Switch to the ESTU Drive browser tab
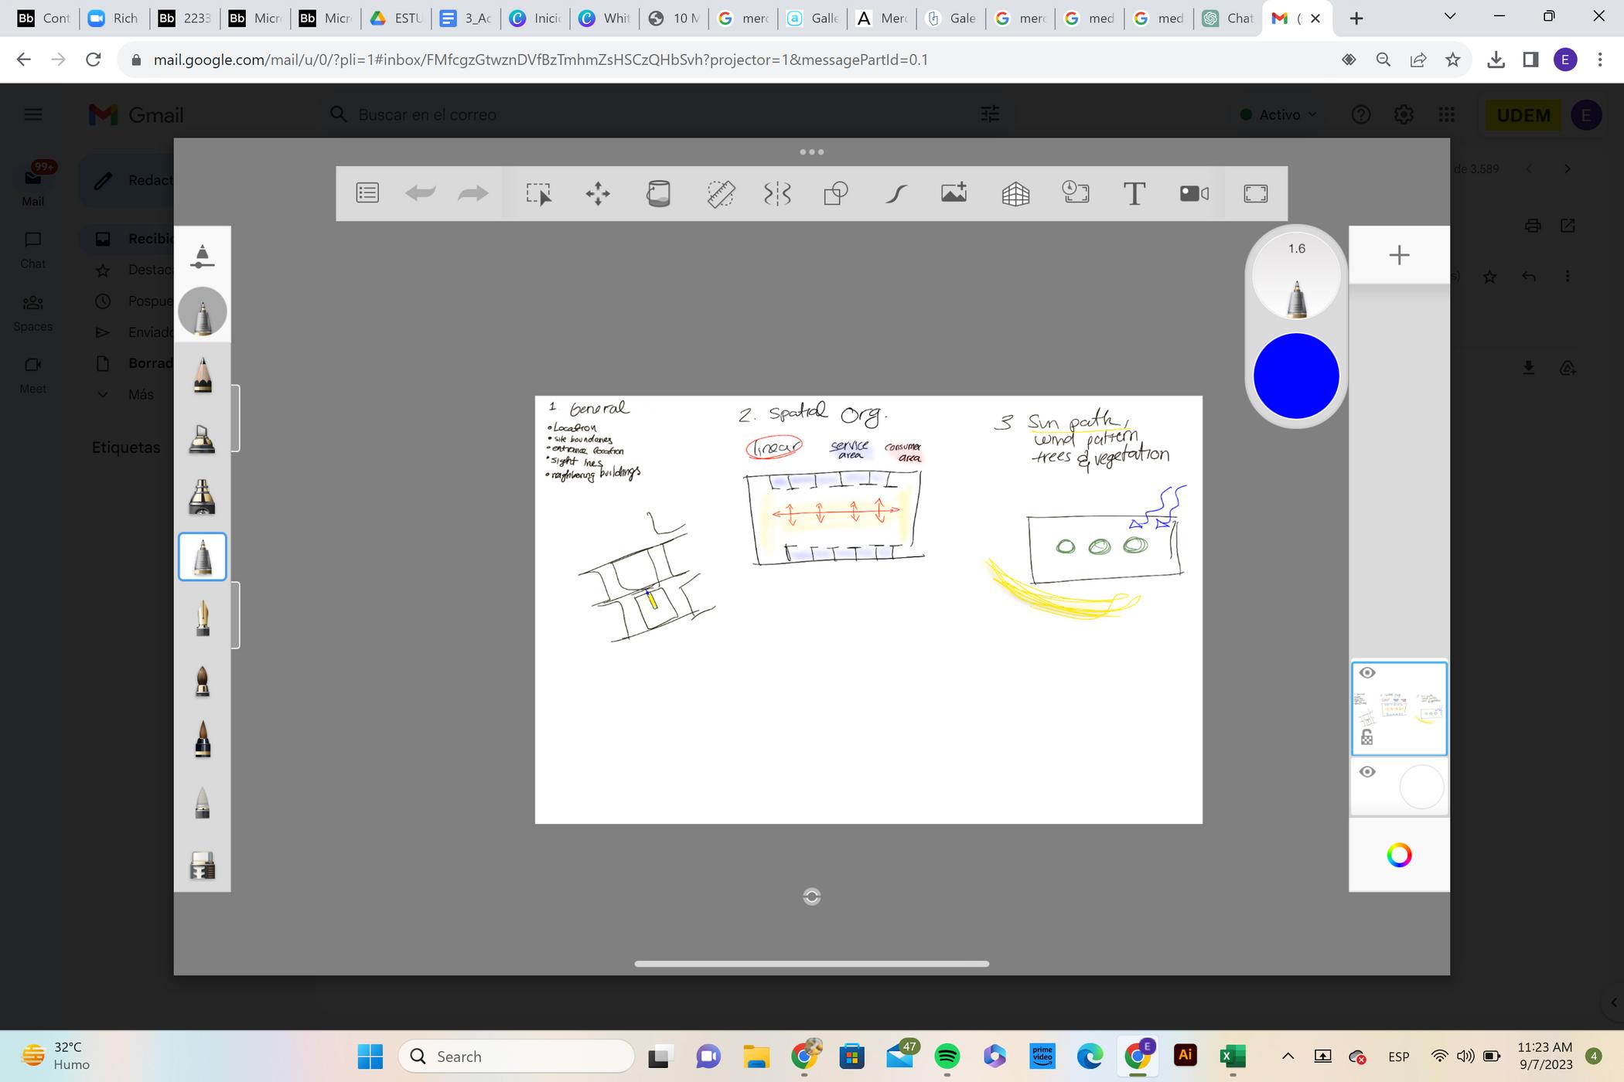 pos(396,18)
